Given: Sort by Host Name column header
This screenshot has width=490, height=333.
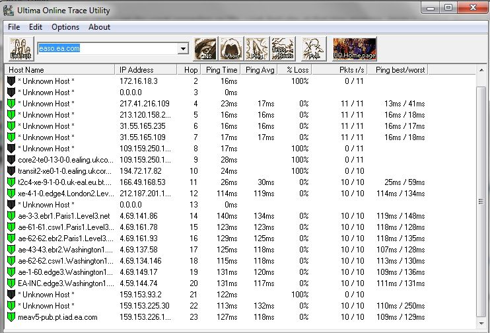Looking at the screenshot, I should 60,70.
